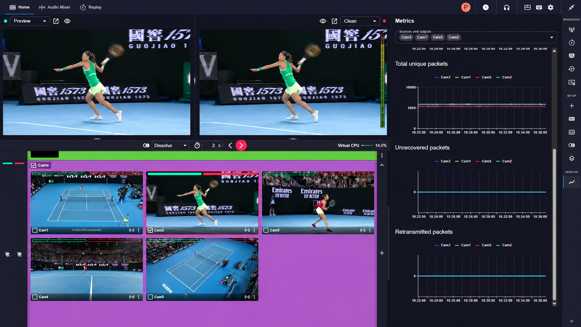Open Cam3 three-dot options menu
Viewport: 581px width, 327px height.
(x=370, y=230)
